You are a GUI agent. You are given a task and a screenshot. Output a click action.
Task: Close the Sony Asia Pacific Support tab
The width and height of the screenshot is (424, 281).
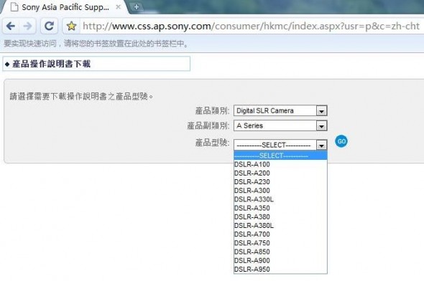(x=118, y=7)
